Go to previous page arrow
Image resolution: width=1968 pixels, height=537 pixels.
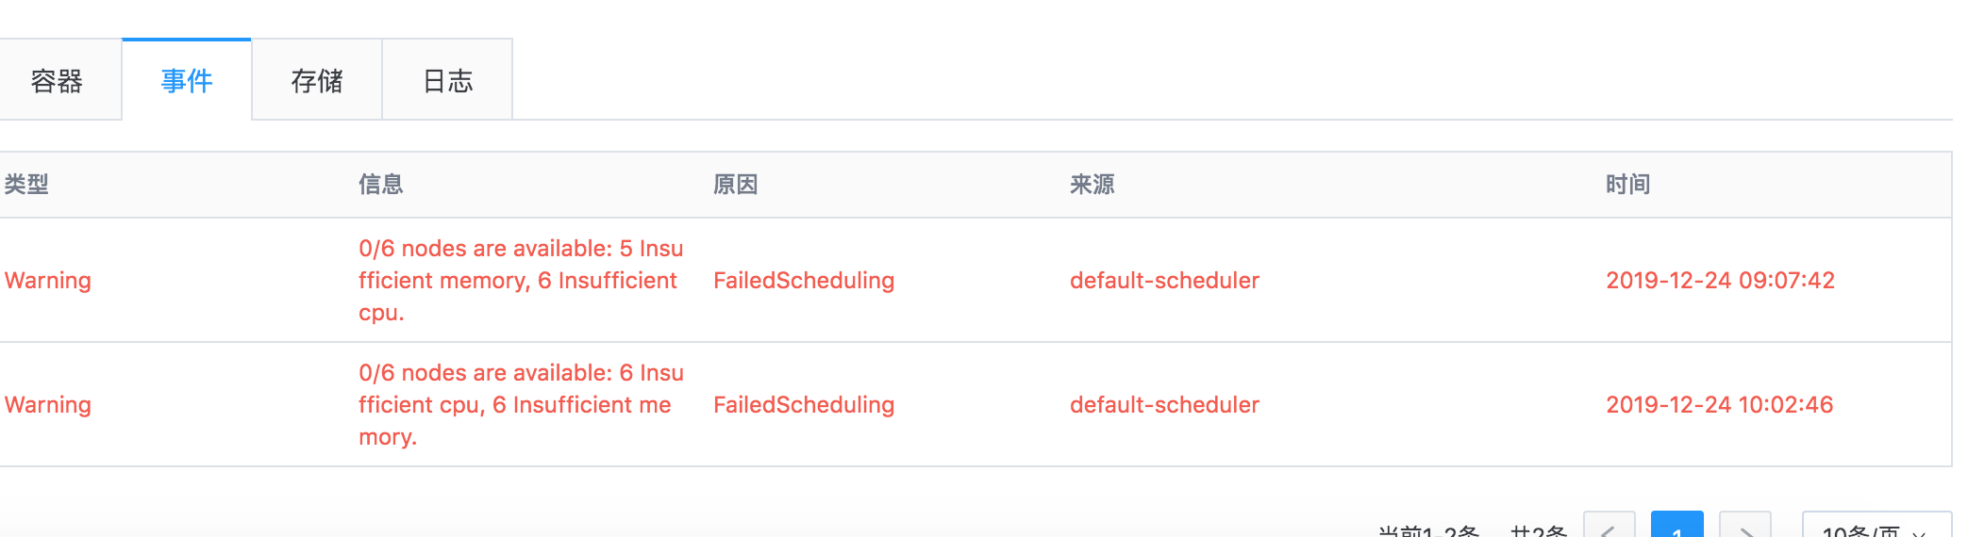[x=1609, y=528]
